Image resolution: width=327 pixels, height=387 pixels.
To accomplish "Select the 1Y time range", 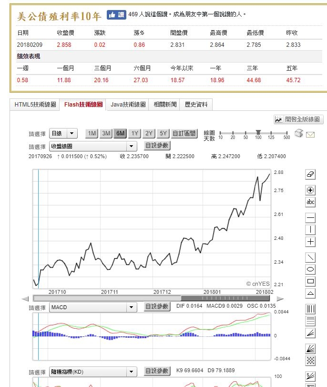I will [x=134, y=133].
